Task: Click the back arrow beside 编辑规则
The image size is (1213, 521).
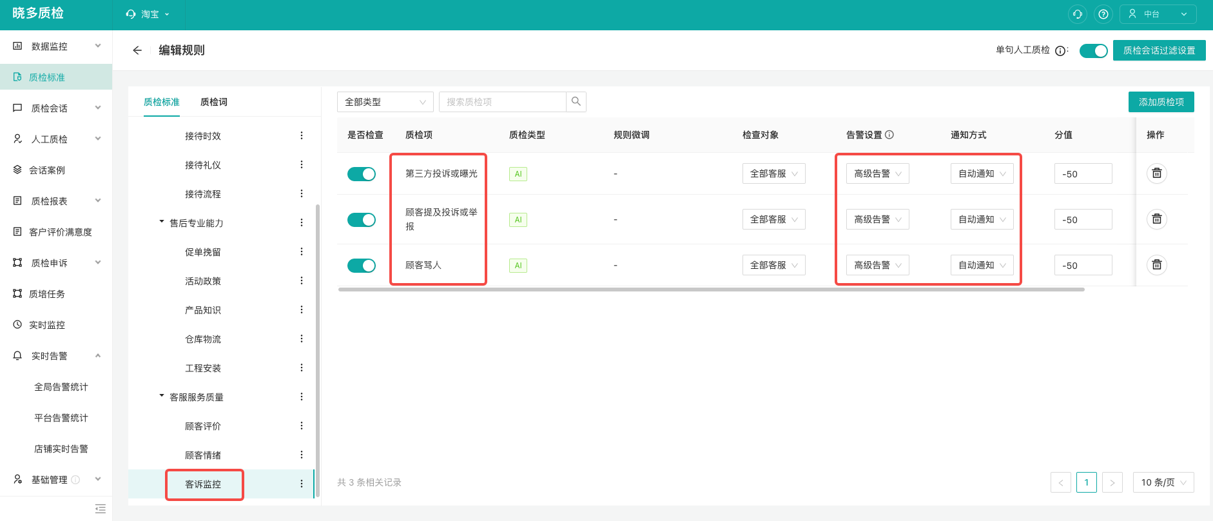Action: click(x=137, y=50)
